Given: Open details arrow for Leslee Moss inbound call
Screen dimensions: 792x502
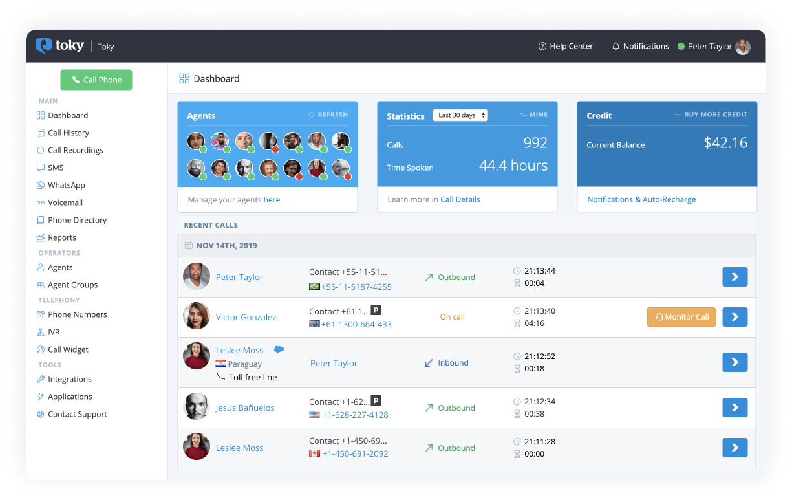Looking at the screenshot, I should 735,362.
